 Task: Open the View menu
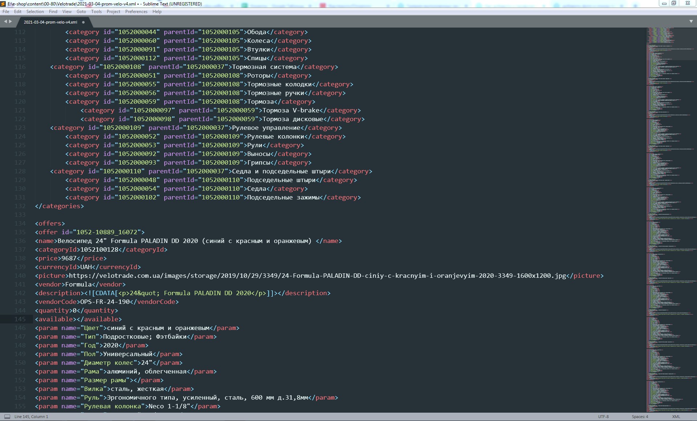[67, 12]
